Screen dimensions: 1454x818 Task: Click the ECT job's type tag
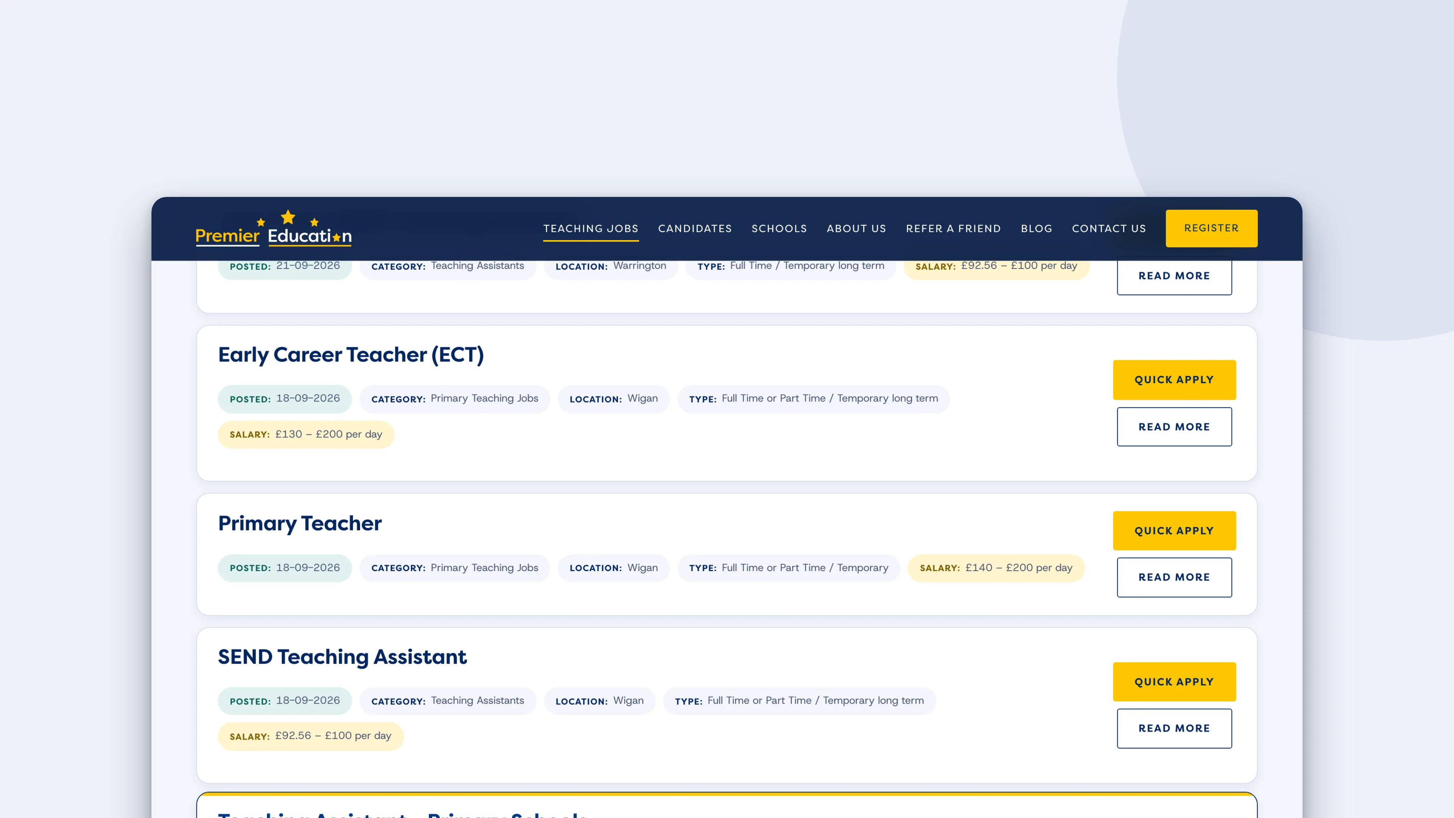click(x=813, y=398)
